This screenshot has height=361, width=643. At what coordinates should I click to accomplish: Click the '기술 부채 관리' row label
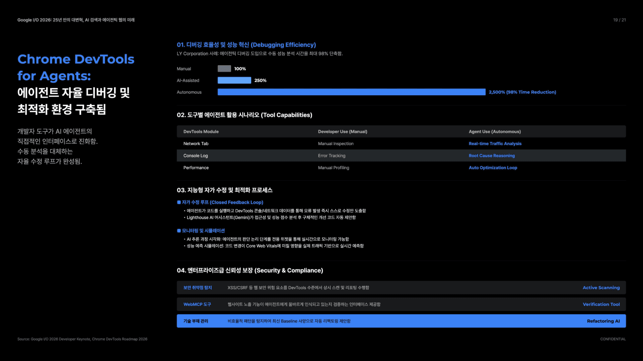(196, 321)
